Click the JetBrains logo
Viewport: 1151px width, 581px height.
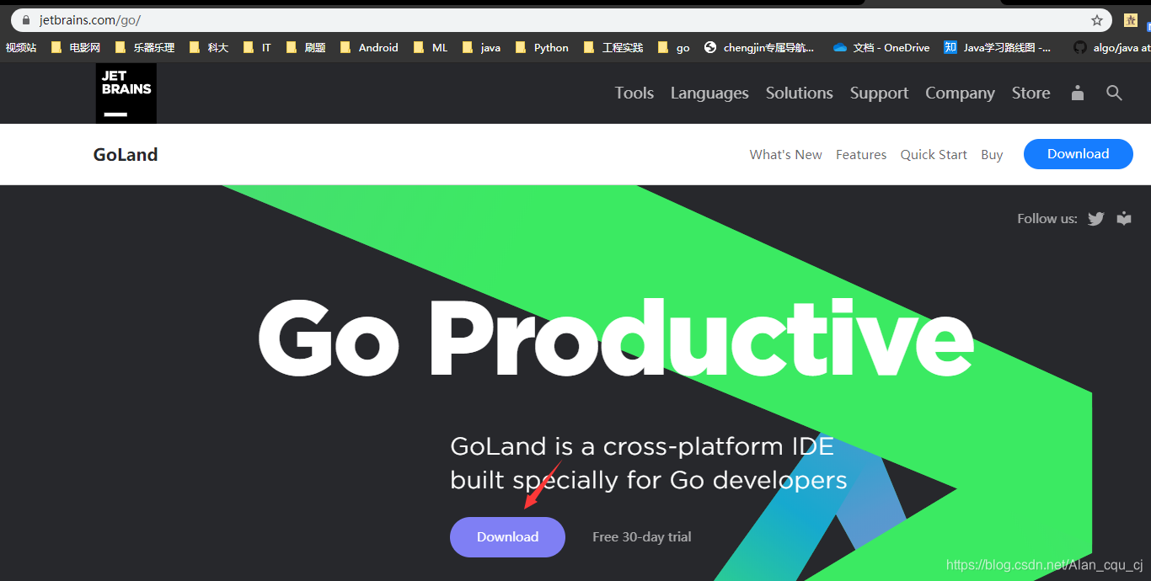pos(126,93)
